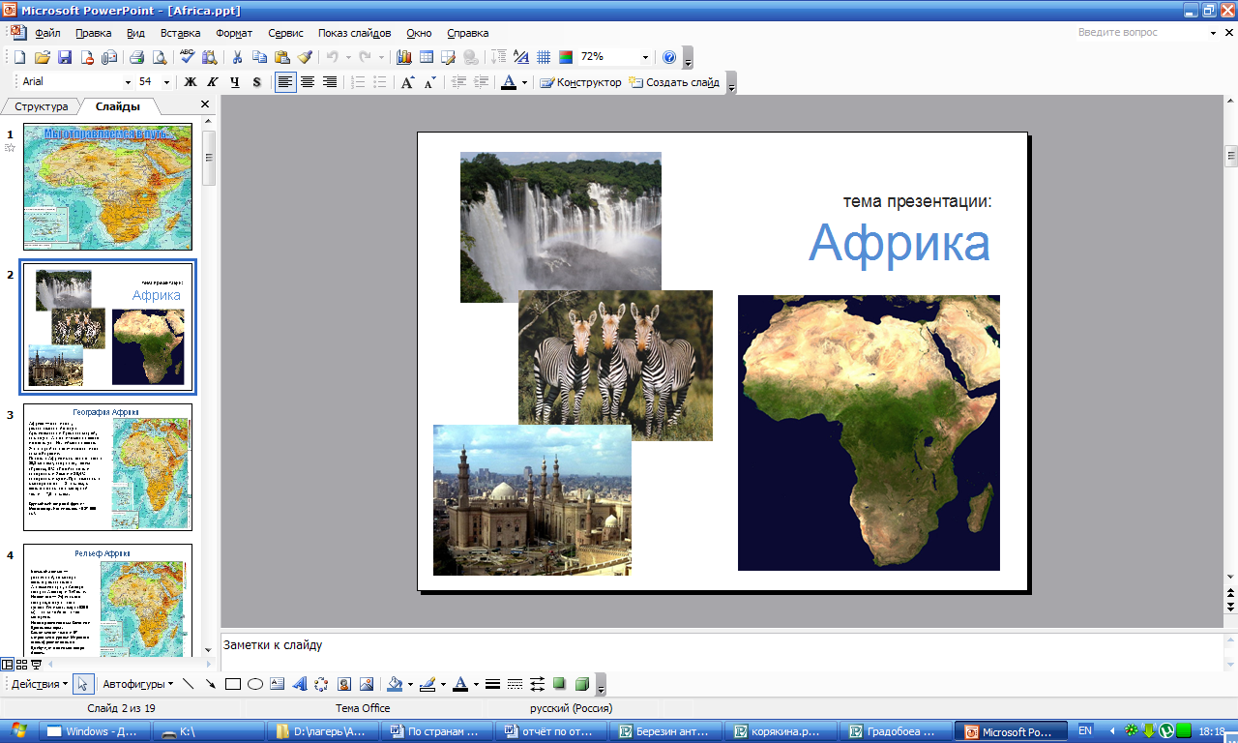Viewport: 1238px width, 743px height.
Task: Expand drawing toolbar Font Color dropdown arrow
Action: [476, 684]
